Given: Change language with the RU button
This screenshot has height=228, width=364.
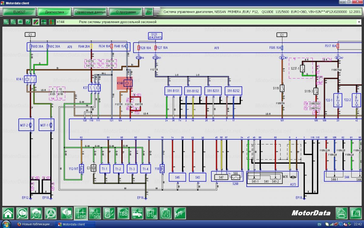Looking at the screenshot, I should click(x=149, y=12).
